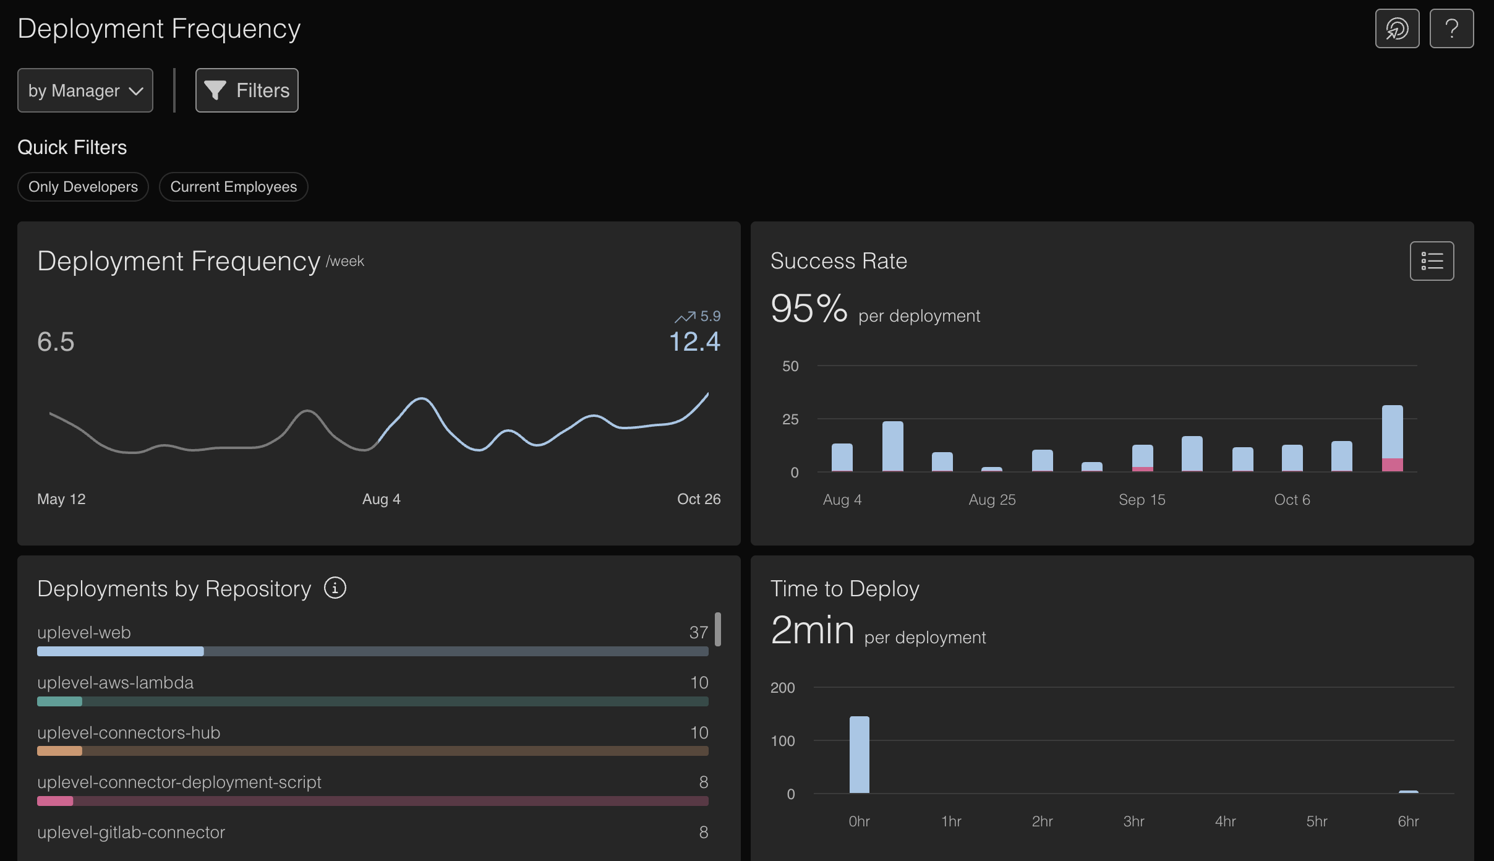Click the funnel icon in Filters

(x=215, y=90)
